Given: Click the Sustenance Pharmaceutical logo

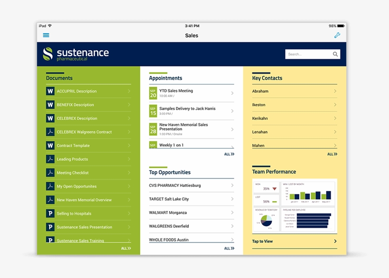Looking at the screenshot, I should (x=76, y=54).
